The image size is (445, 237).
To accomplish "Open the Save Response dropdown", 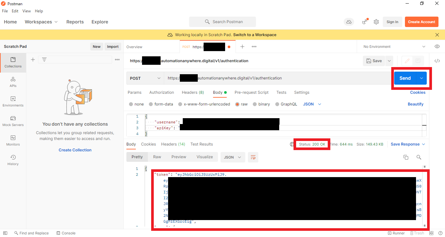I will (408, 144).
